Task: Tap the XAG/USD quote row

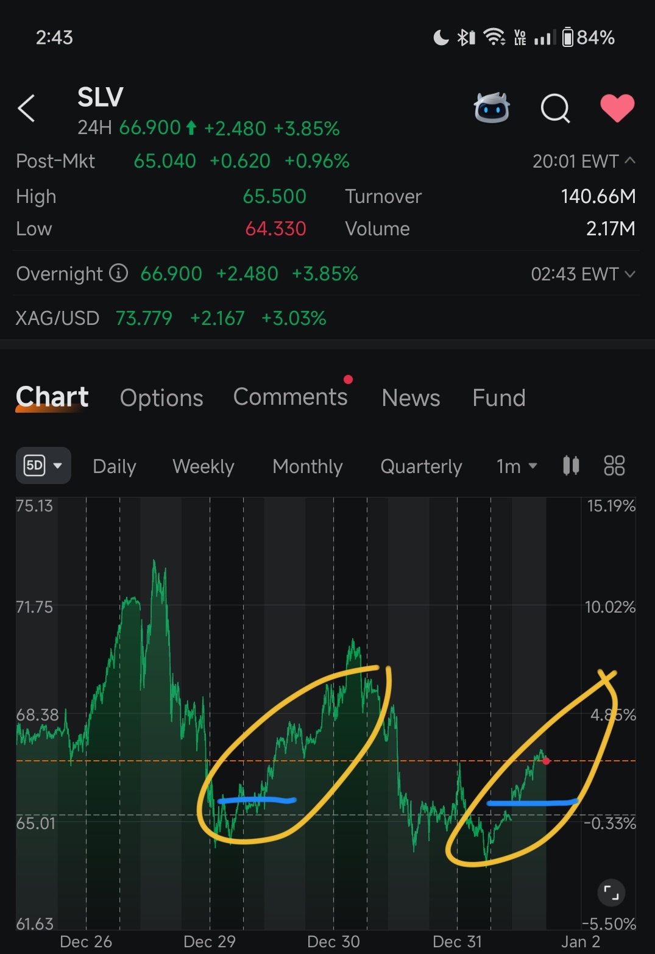Action: (327, 318)
